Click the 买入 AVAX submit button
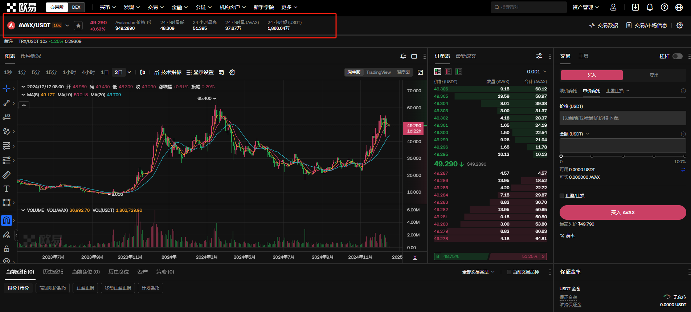The width and height of the screenshot is (691, 312). (x=623, y=212)
